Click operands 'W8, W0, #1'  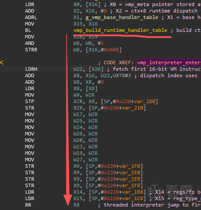(x=89, y=43)
